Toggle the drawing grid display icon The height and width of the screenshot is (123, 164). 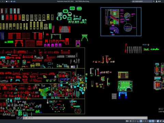pyautogui.click(x=131, y=121)
